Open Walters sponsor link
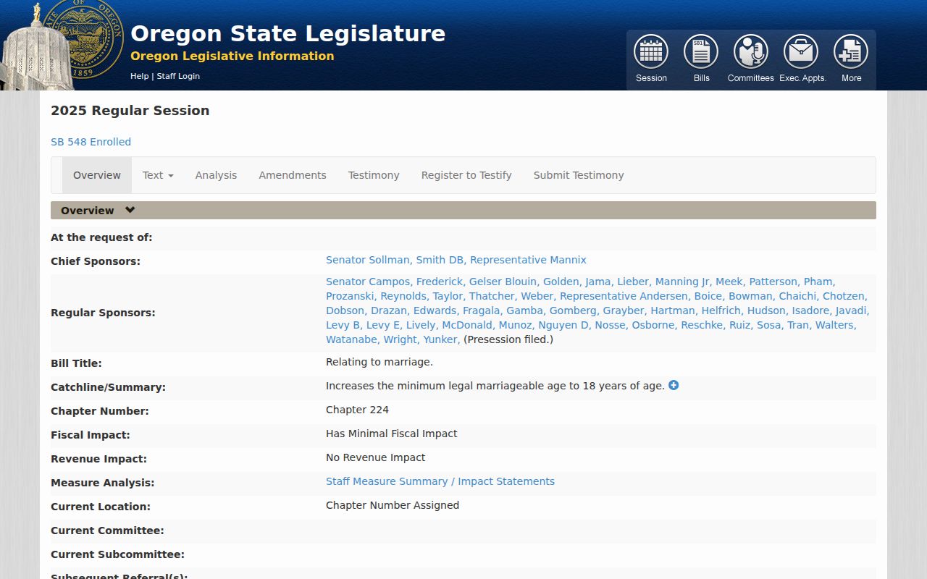This screenshot has height=579, width=927. [x=836, y=325]
